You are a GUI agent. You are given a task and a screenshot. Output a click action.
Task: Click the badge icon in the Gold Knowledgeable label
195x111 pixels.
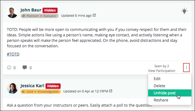click(24, 92)
